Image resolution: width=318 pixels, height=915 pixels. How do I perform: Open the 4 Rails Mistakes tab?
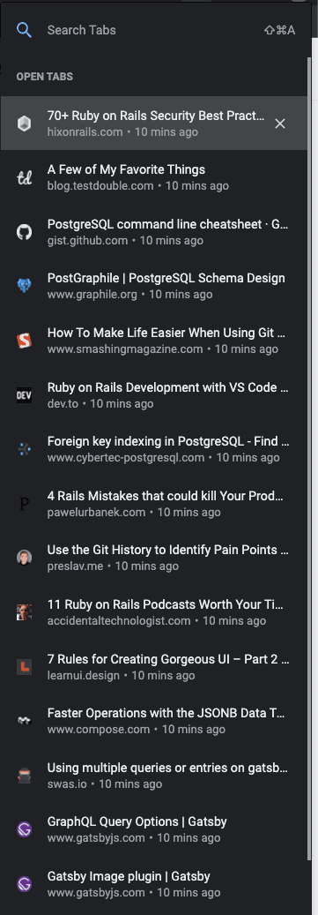pyautogui.click(x=154, y=504)
